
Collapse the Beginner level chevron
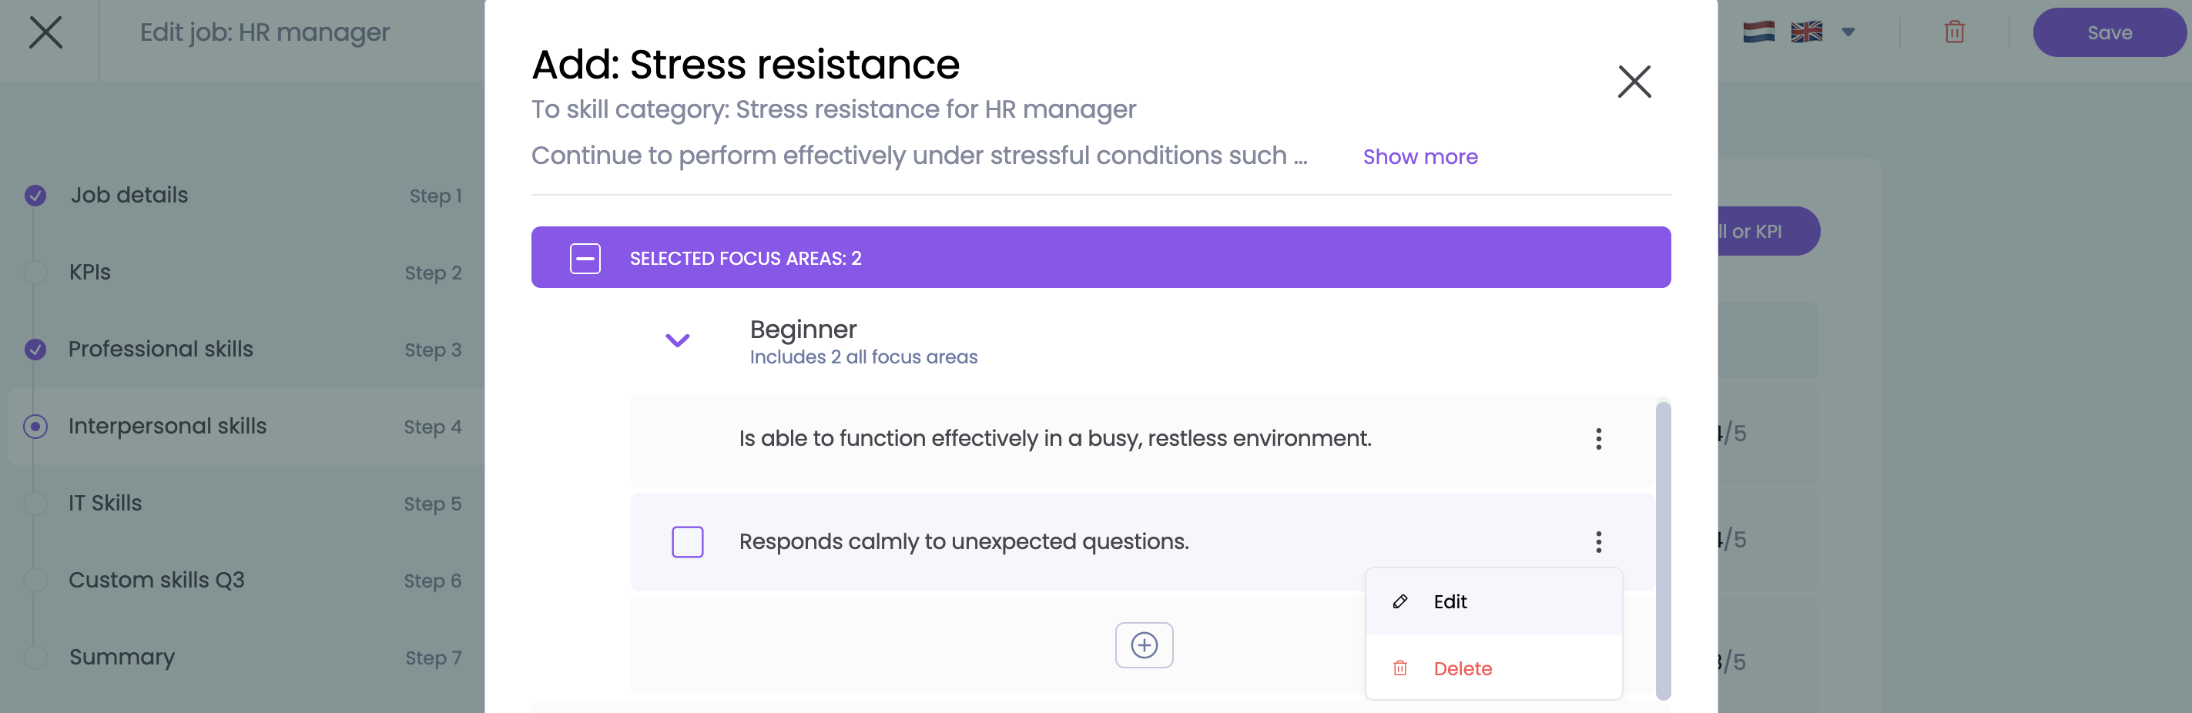coord(677,340)
